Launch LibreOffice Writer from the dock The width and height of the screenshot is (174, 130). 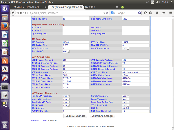[5, 35]
